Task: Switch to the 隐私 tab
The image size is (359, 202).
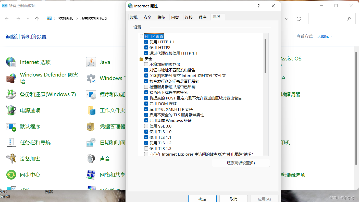Action: click(161, 17)
